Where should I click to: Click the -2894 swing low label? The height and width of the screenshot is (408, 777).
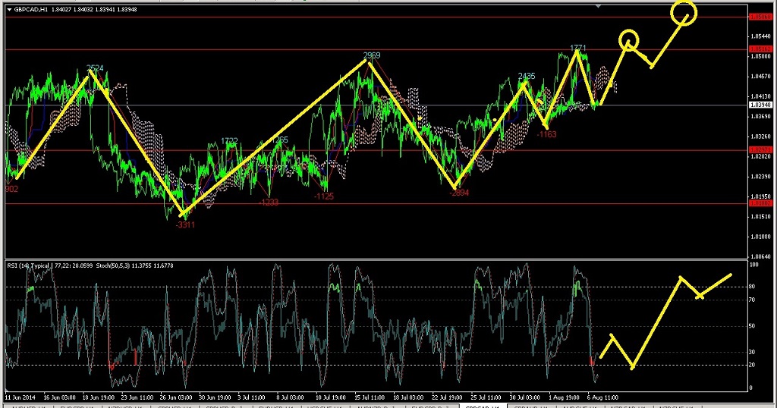click(459, 193)
